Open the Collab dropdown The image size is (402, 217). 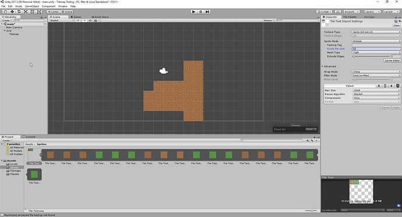[x=325, y=12]
